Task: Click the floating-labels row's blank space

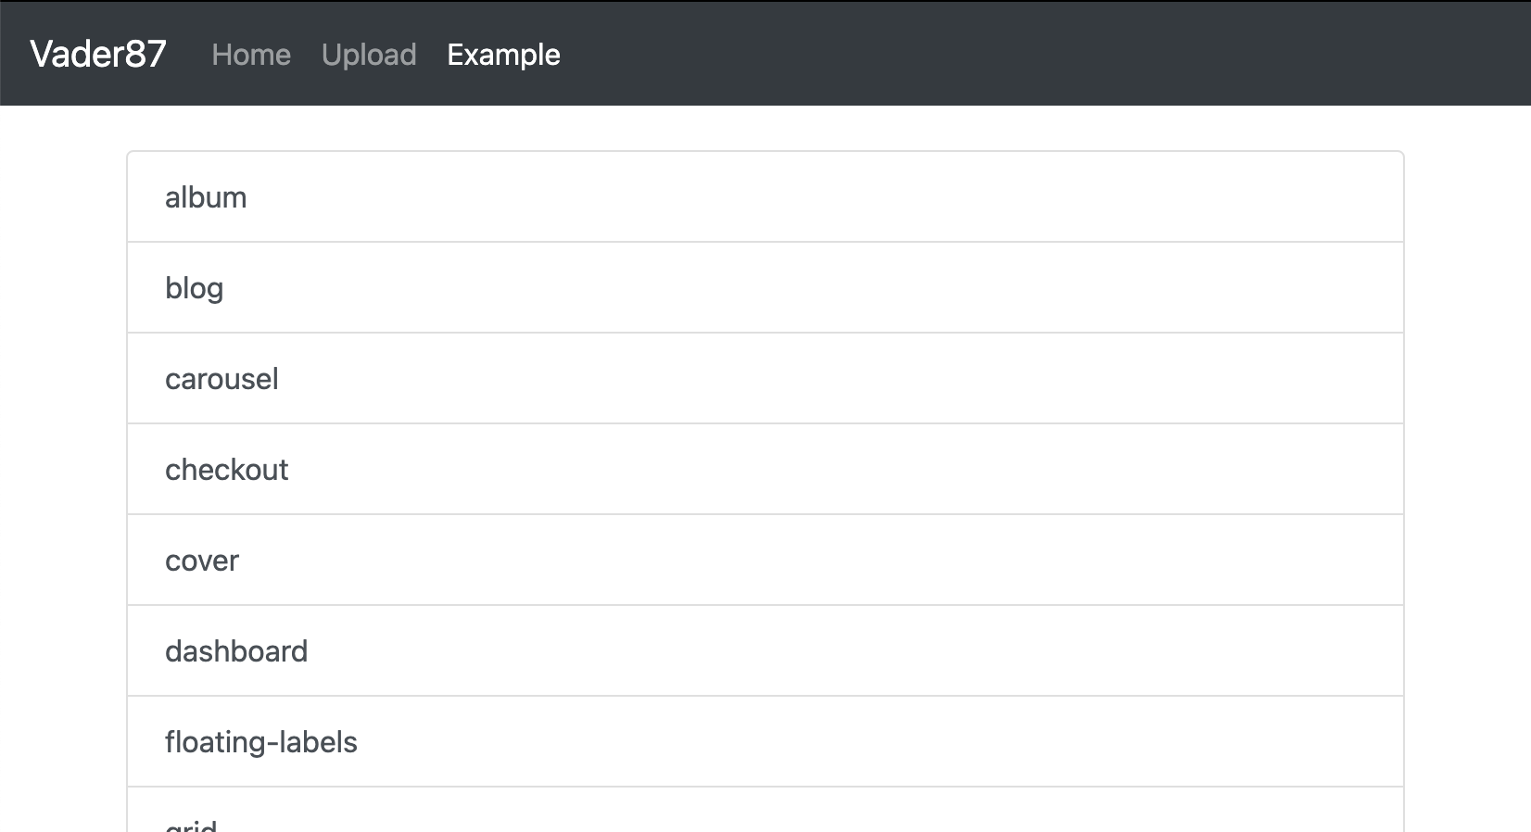Action: coord(880,742)
